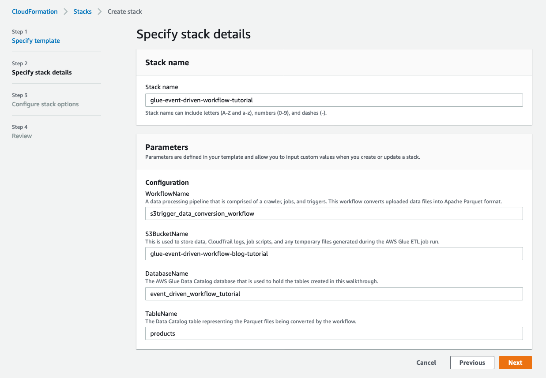Viewport: 546px width, 378px height.
Task: Edit the DatabaseName input field
Action: coord(334,294)
